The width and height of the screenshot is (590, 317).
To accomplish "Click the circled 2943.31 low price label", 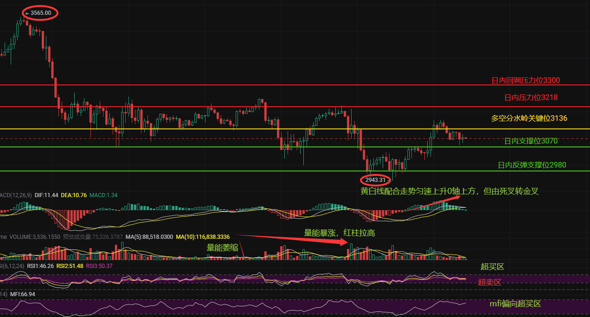I will [x=375, y=180].
